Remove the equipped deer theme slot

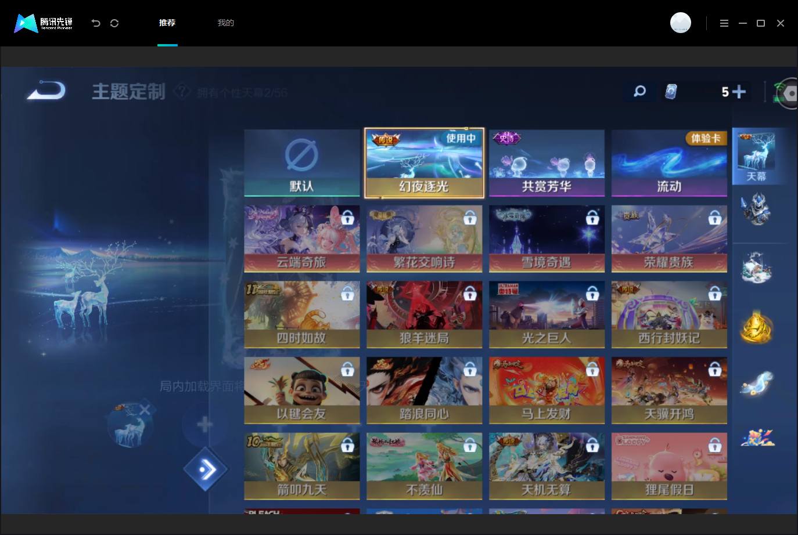coord(145,410)
